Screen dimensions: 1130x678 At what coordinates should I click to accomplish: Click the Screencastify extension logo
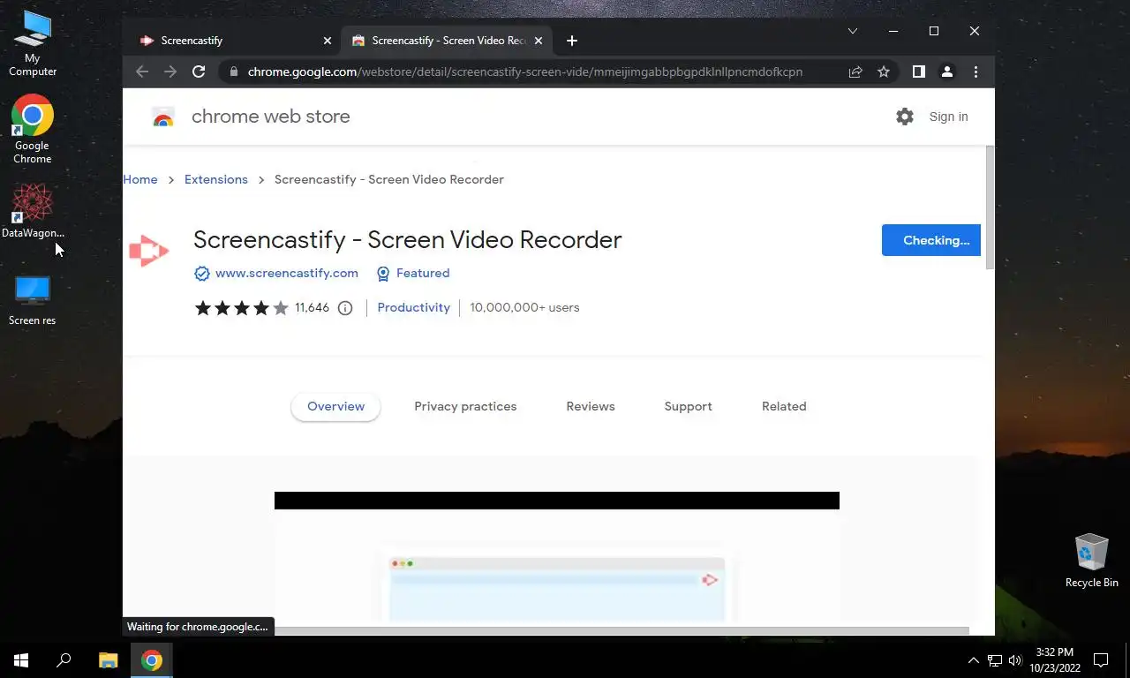[148, 251]
